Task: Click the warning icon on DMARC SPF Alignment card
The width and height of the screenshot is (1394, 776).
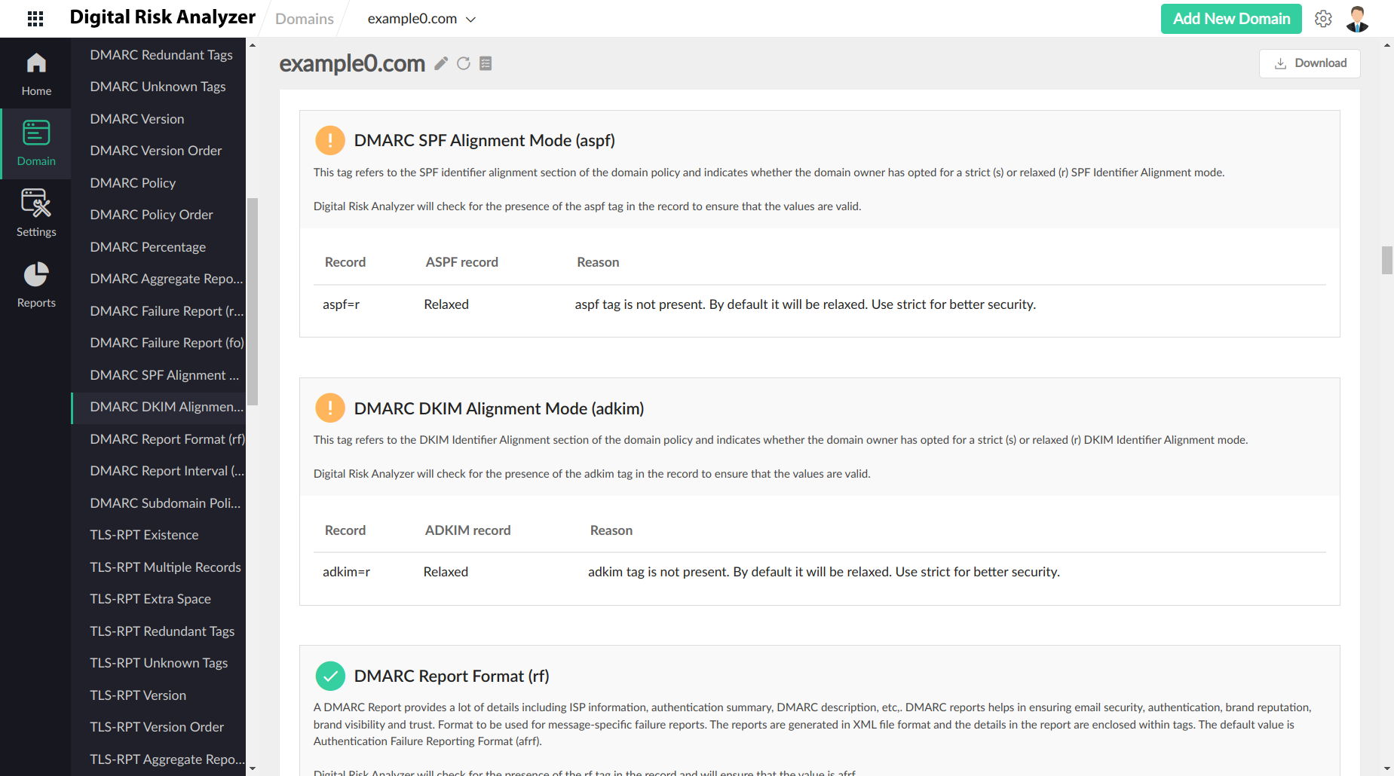Action: coord(329,140)
